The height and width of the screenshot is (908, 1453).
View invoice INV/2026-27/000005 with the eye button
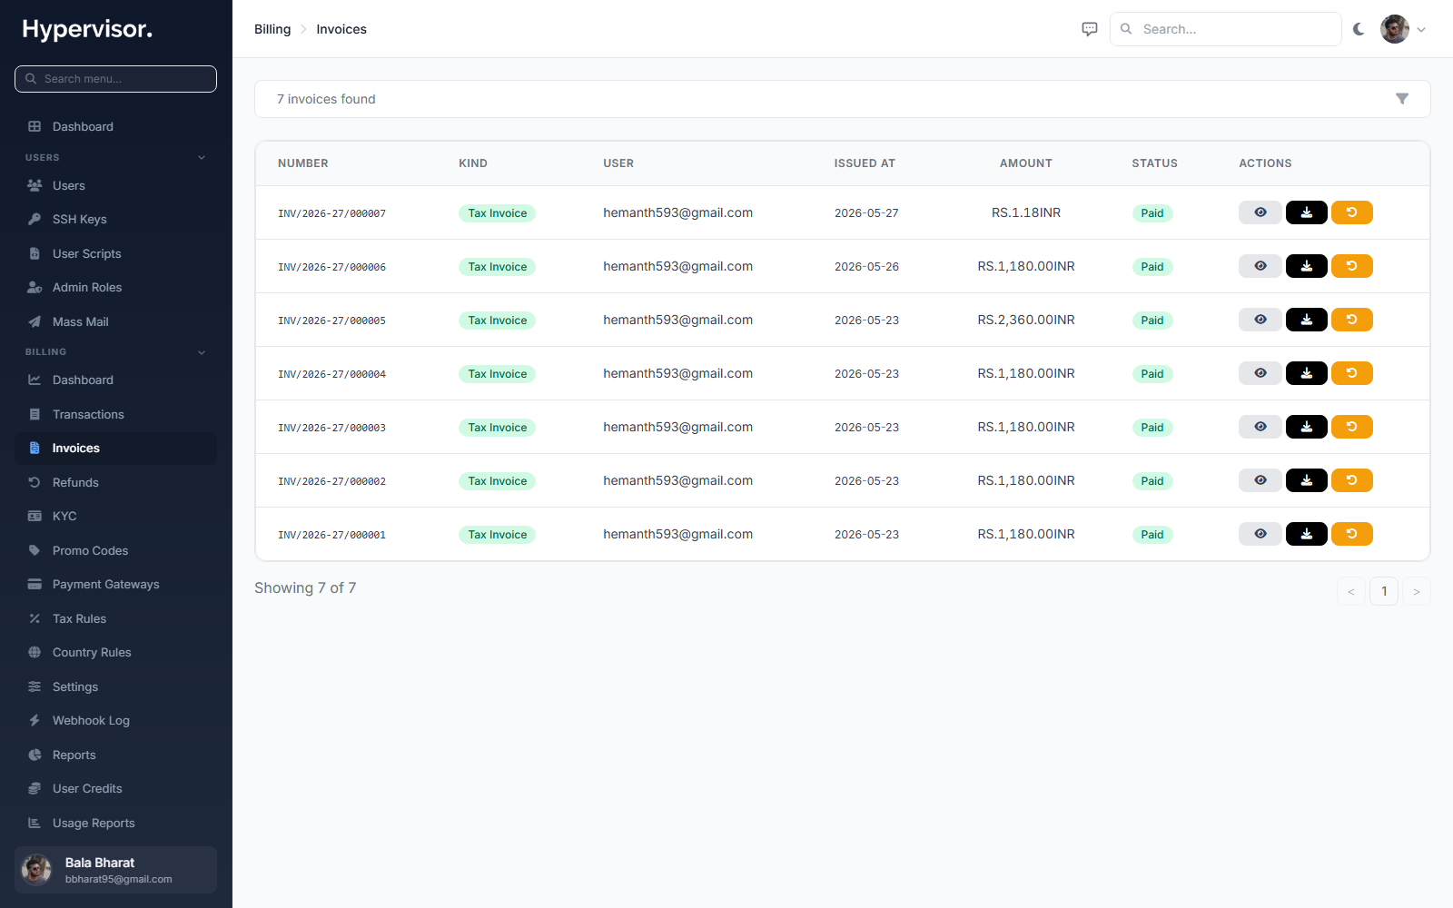click(1260, 320)
